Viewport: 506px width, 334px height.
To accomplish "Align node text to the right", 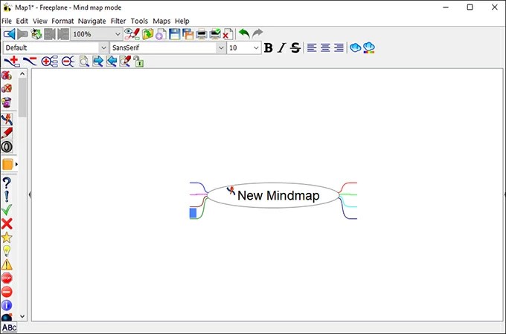I will click(339, 48).
